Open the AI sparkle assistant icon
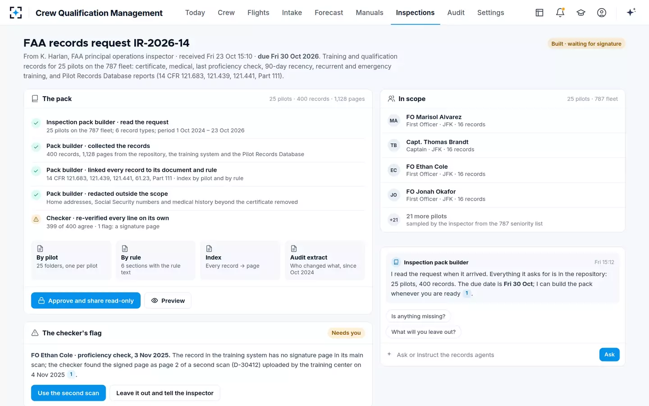The height and width of the screenshot is (406, 649). (631, 12)
